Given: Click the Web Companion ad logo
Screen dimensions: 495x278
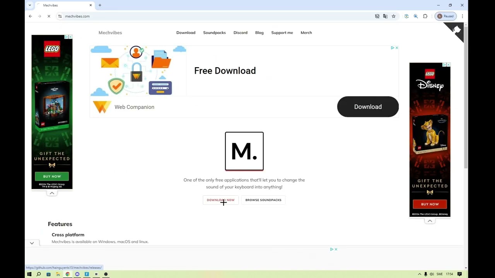Looking at the screenshot, I should [x=102, y=107].
